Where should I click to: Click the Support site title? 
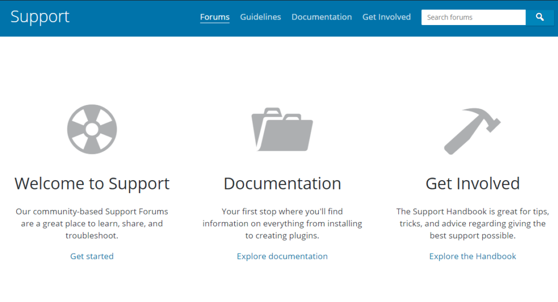40,17
